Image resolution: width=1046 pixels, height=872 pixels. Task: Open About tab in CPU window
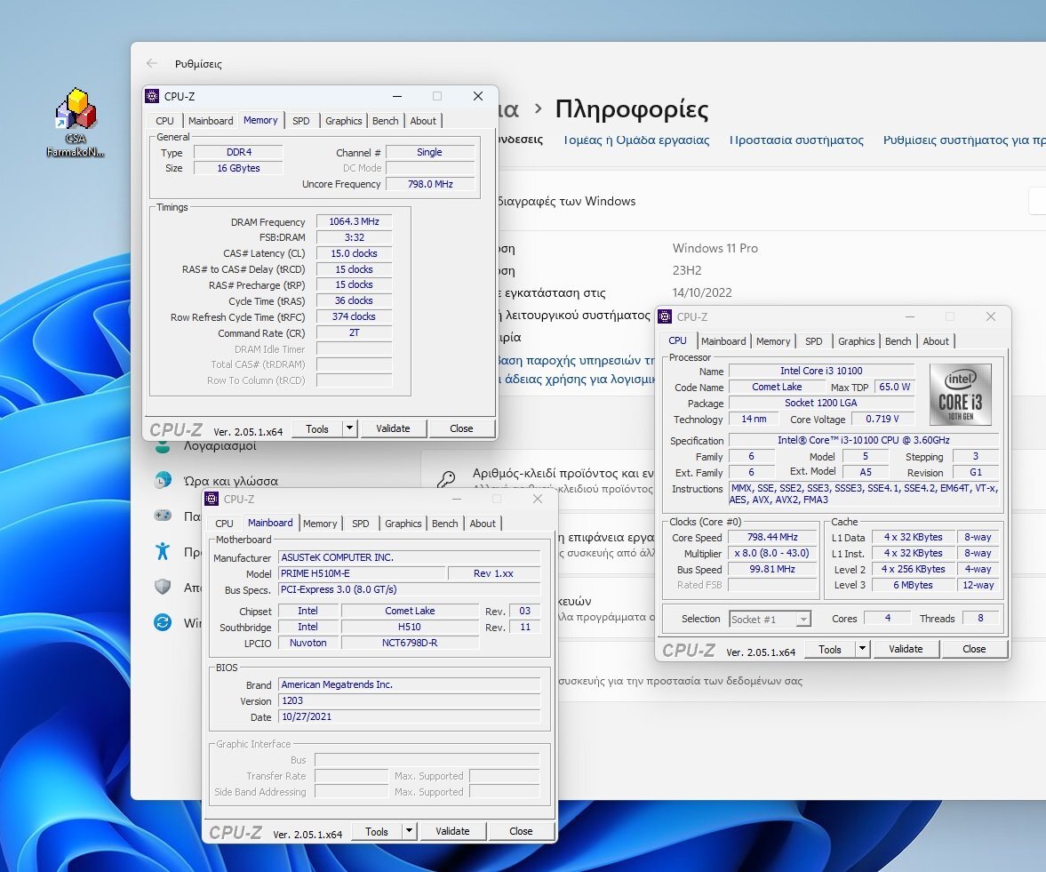[x=936, y=341]
